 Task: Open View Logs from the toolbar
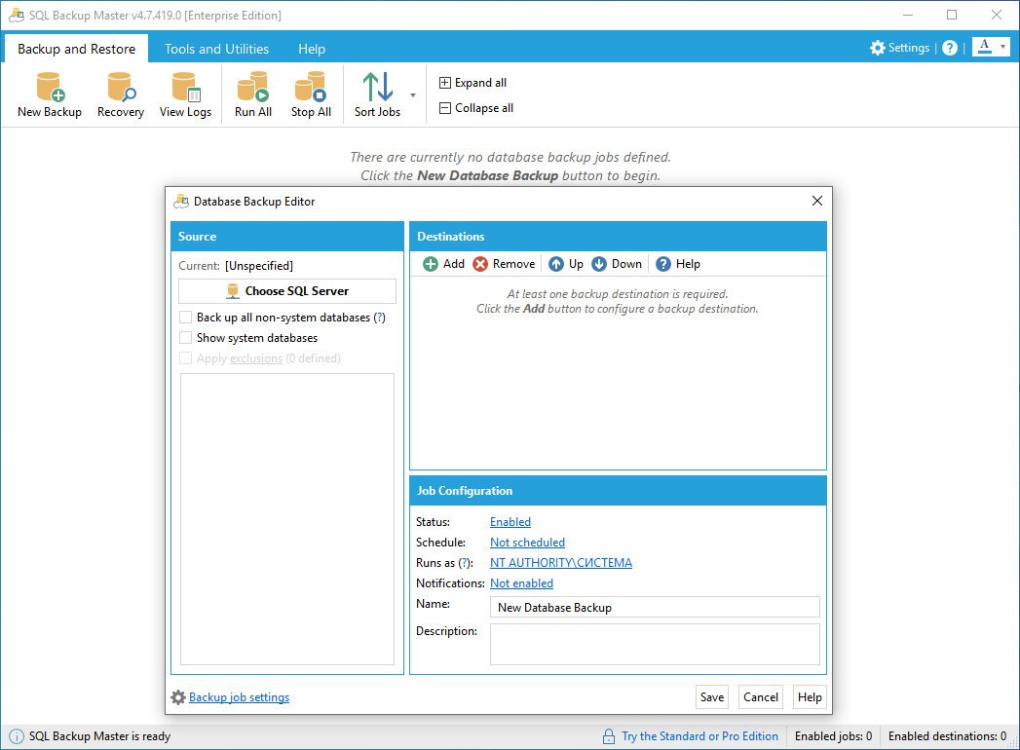click(x=185, y=95)
